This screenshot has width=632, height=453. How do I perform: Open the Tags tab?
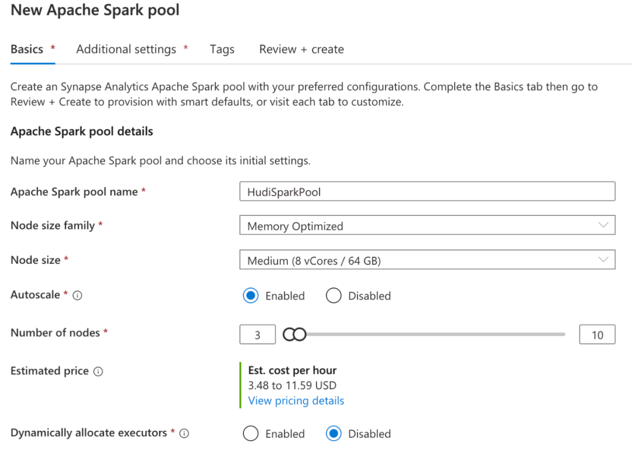pos(222,49)
